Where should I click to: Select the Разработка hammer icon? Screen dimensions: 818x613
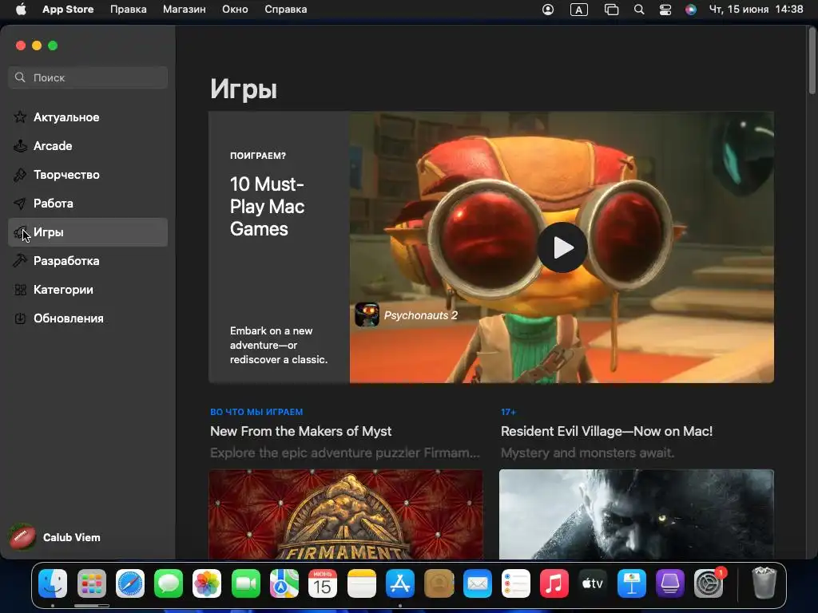(20, 261)
